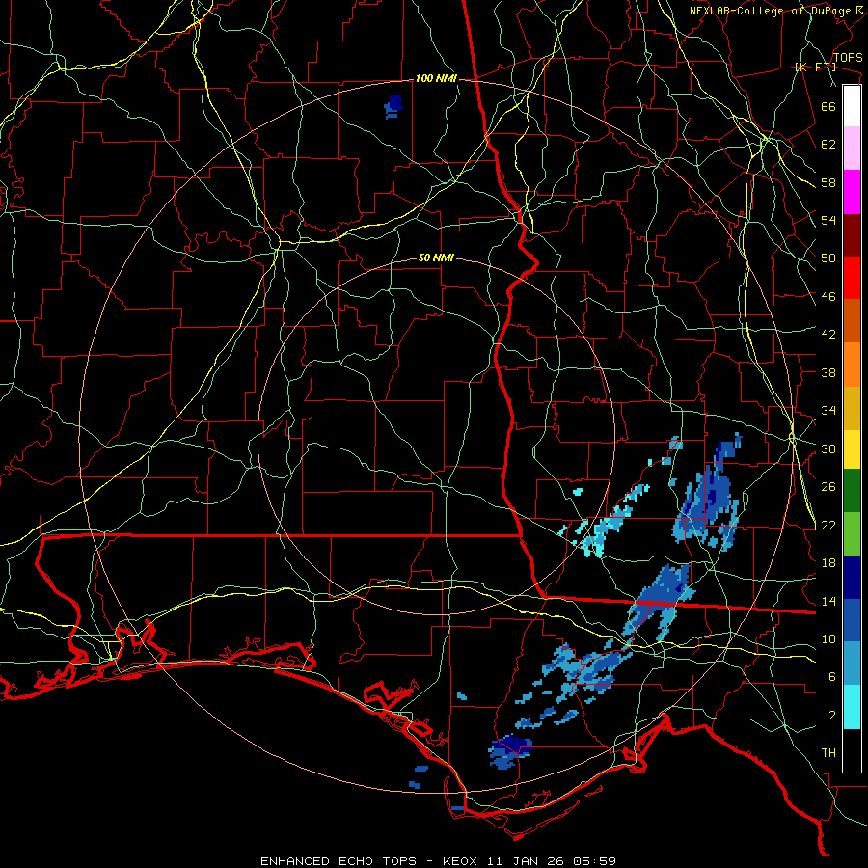
Task: Click the magenta legend swatch
Action: (852, 192)
